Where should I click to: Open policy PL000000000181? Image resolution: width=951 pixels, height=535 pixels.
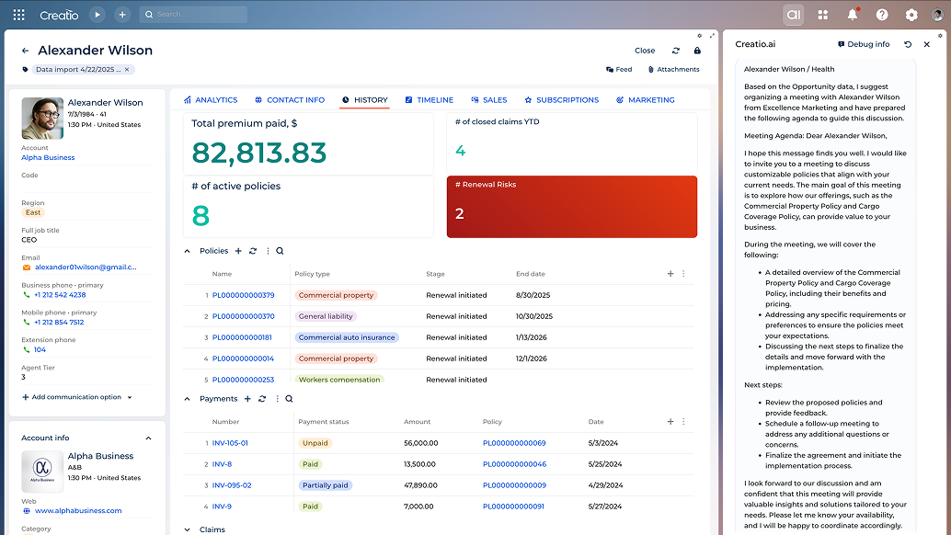(x=242, y=337)
